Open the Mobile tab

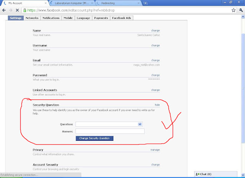68,18
